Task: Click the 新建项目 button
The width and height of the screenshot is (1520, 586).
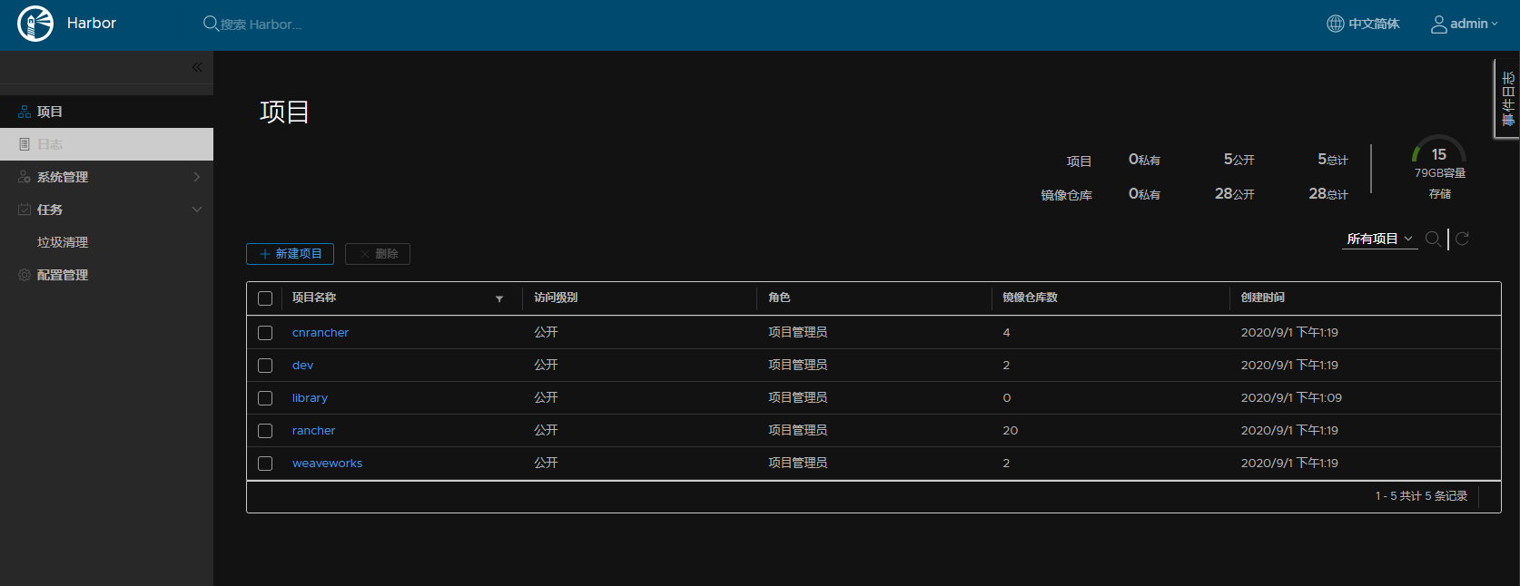Action: (x=290, y=254)
